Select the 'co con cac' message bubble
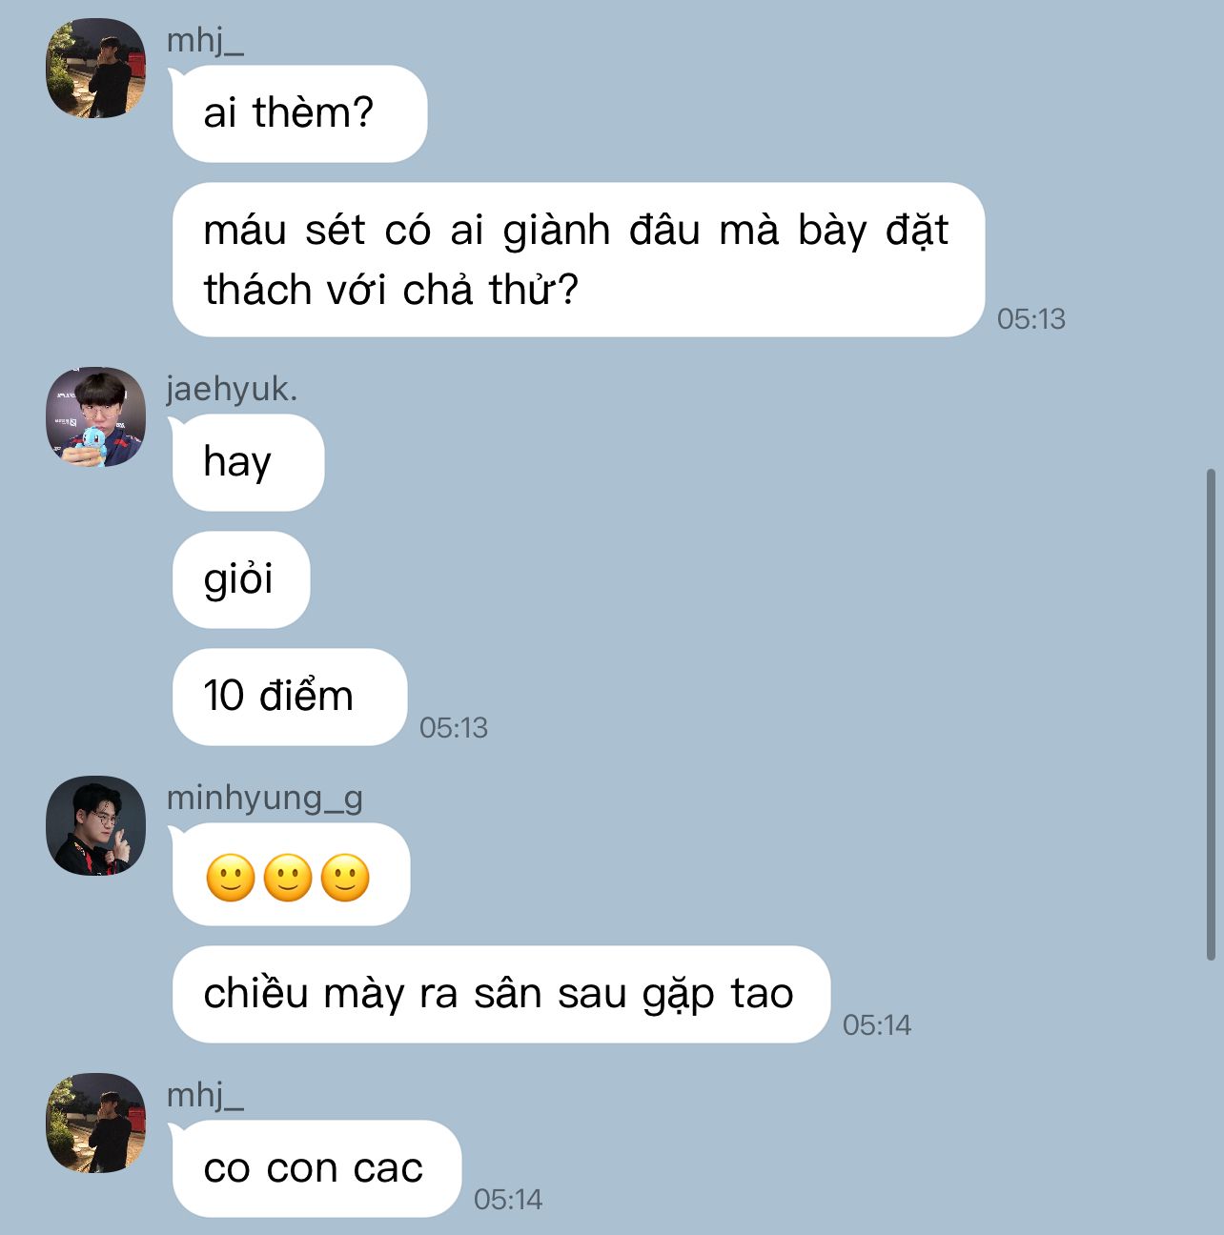This screenshot has height=1235, width=1224. 316,1168
